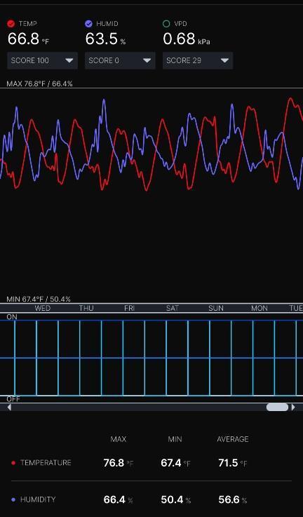Click the right scroll arrow under the chart

pos(293,407)
